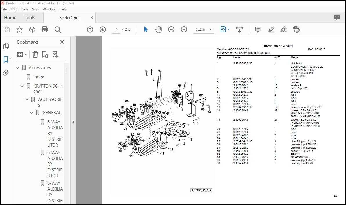
Task: Click the Save file icon
Action: click(x=7, y=29)
